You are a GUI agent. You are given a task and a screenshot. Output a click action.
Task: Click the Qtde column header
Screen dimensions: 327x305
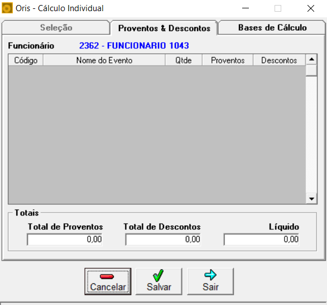pyautogui.click(x=184, y=60)
